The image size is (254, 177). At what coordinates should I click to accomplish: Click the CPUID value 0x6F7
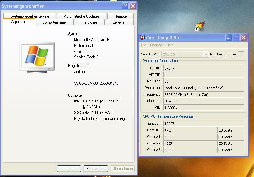point(204,68)
